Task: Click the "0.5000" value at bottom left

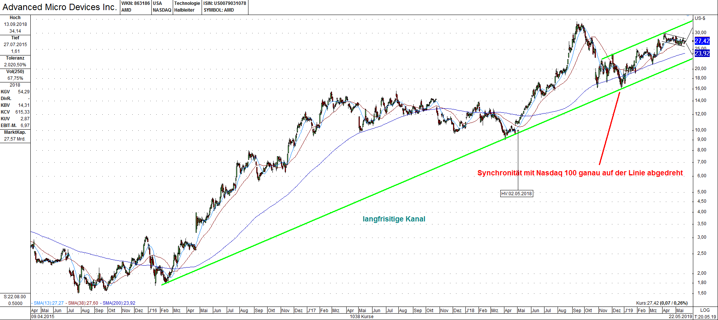Action: (15, 304)
